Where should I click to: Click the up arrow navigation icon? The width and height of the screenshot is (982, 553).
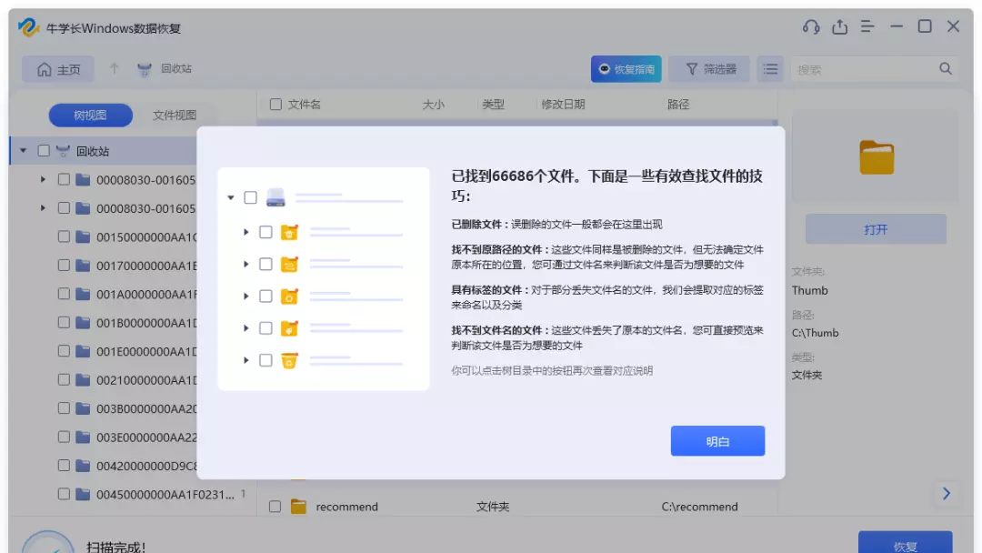pos(114,68)
